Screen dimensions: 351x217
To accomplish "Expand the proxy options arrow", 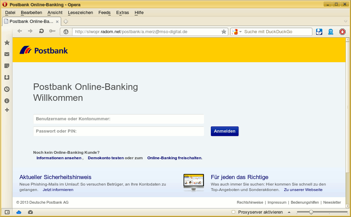I will click(289, 212).
